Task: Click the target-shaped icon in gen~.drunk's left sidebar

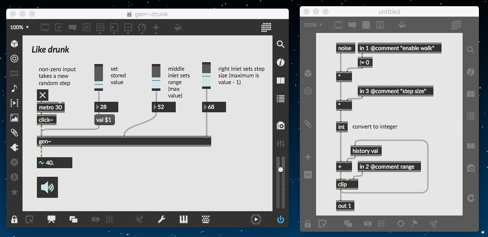Action: click(x=14, y=58)
